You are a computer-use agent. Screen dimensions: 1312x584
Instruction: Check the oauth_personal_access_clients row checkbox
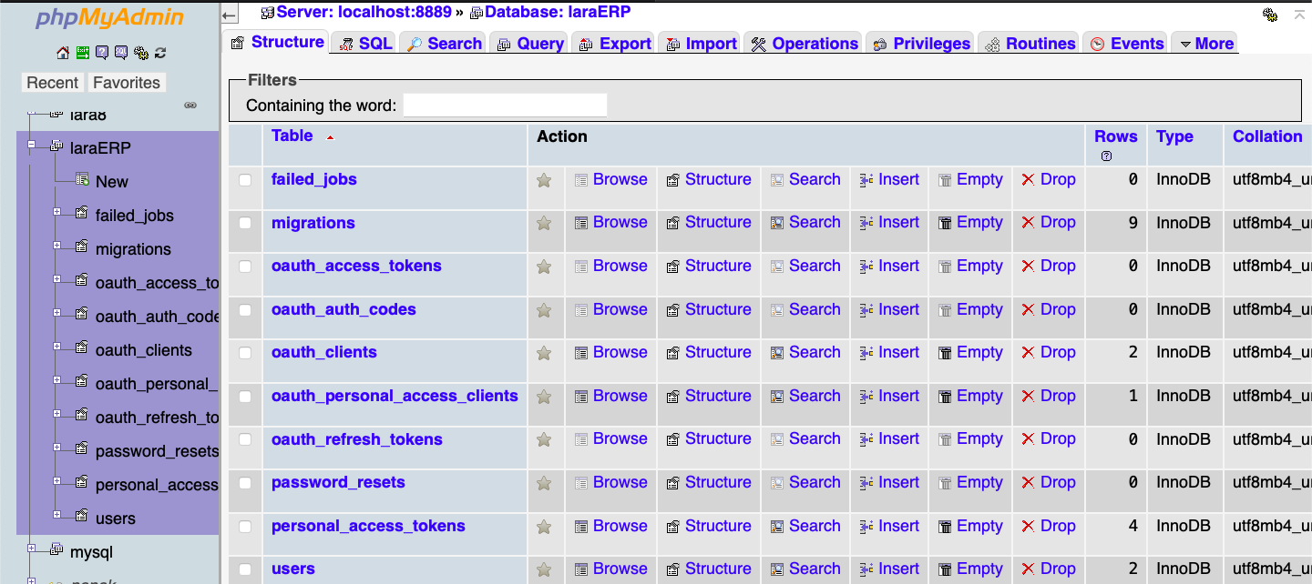(245, 397)
